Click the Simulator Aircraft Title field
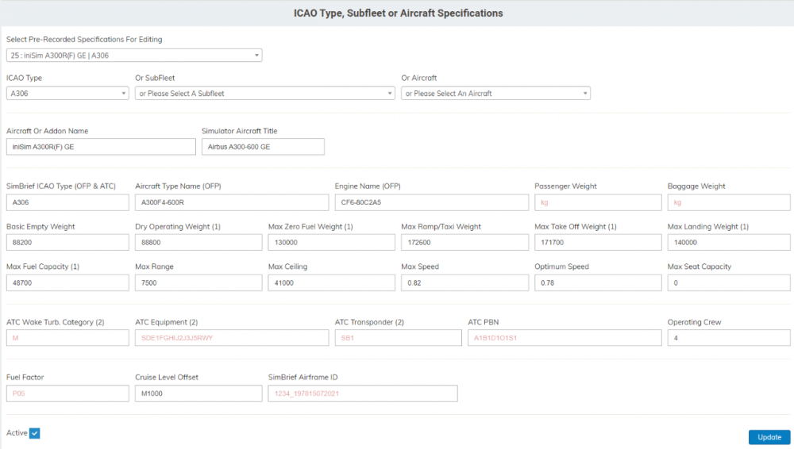The width and height of the screenshot is (794, 449). click(263, 147)
